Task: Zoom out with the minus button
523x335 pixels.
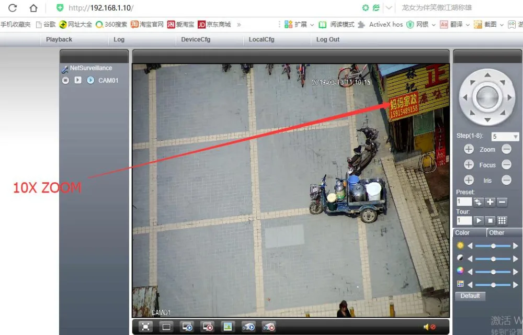Action: 506,149
